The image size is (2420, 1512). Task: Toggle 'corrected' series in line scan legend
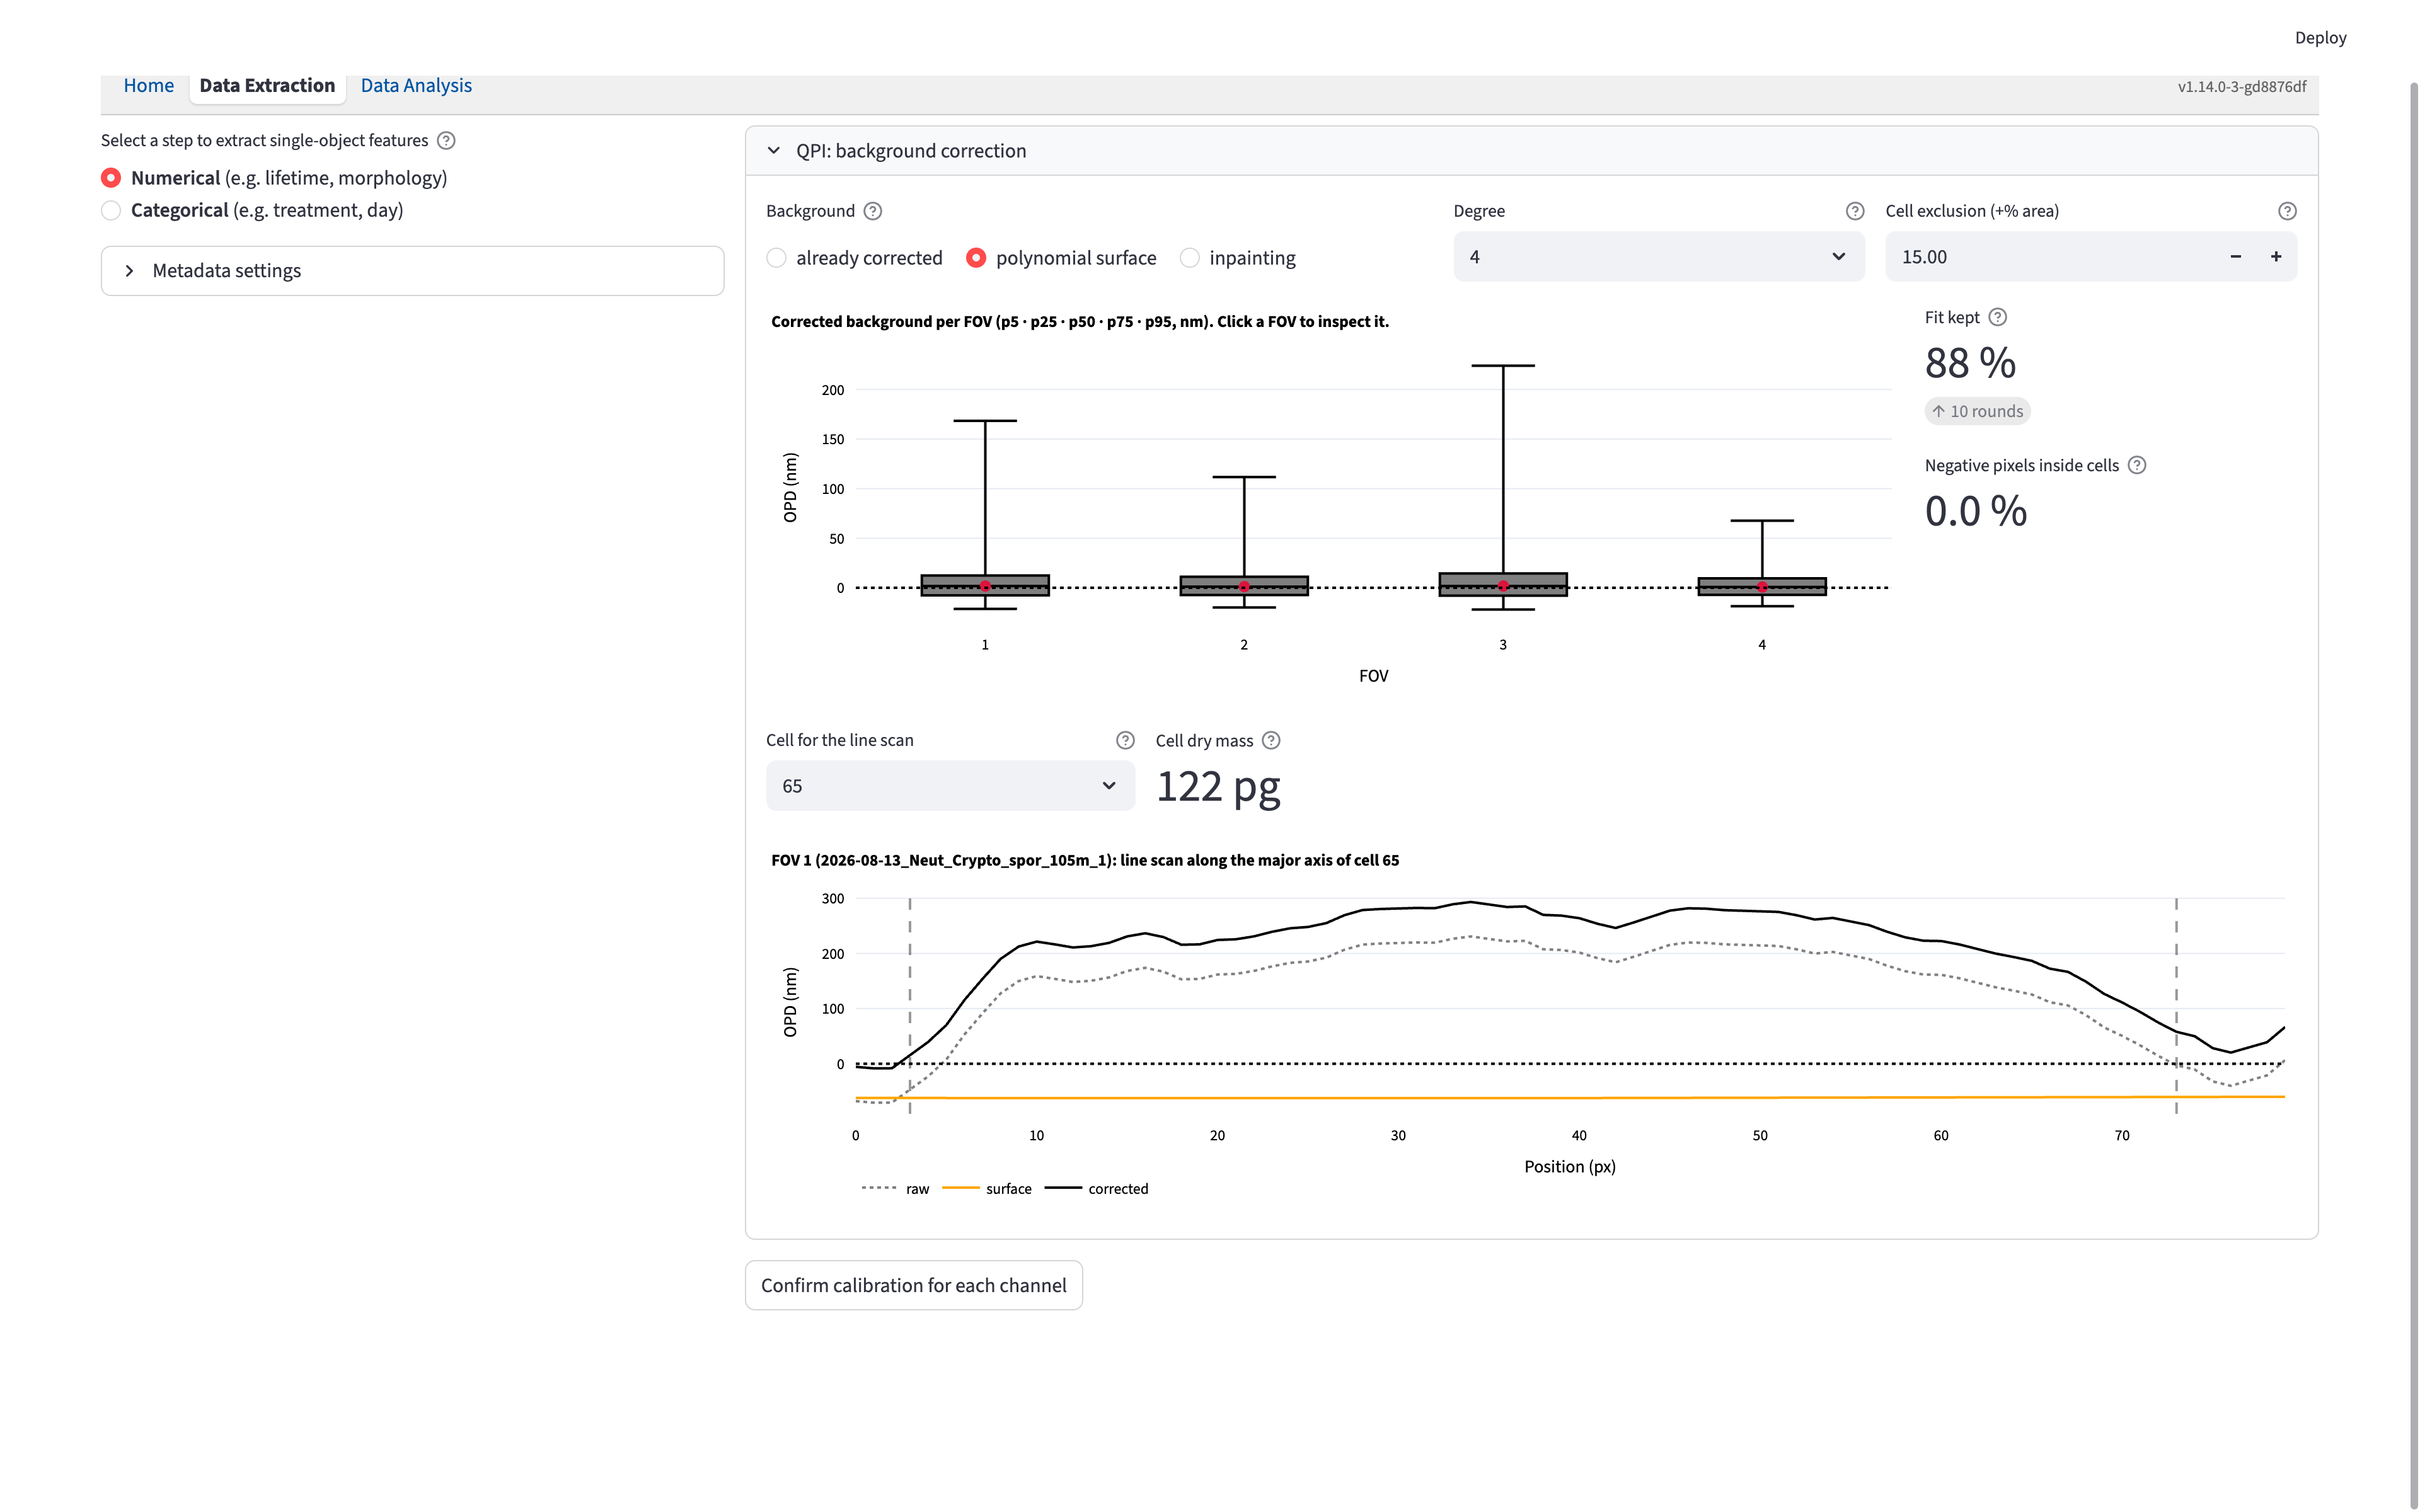click(x=1097, y=1189)
